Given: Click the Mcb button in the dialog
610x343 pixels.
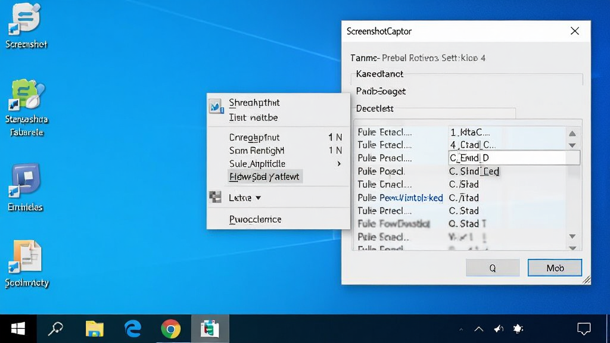Looking at the screenshot, I should coord(555,268).
